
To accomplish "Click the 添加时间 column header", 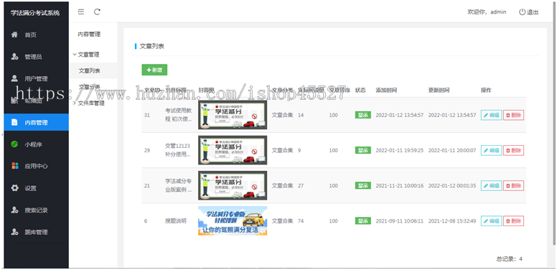I will click(386, 90).
